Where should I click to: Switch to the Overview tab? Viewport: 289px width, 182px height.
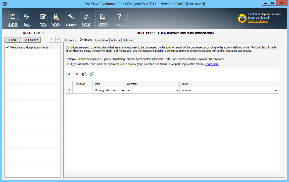pyautogui.click(x=71, y=40)
